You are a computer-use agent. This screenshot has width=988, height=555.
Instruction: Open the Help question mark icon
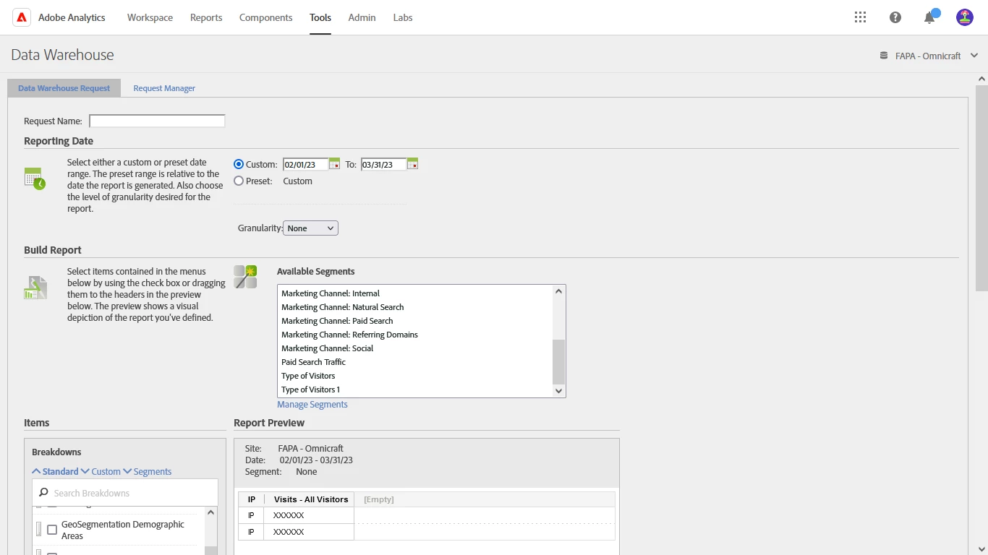click(x=895, y=17)
